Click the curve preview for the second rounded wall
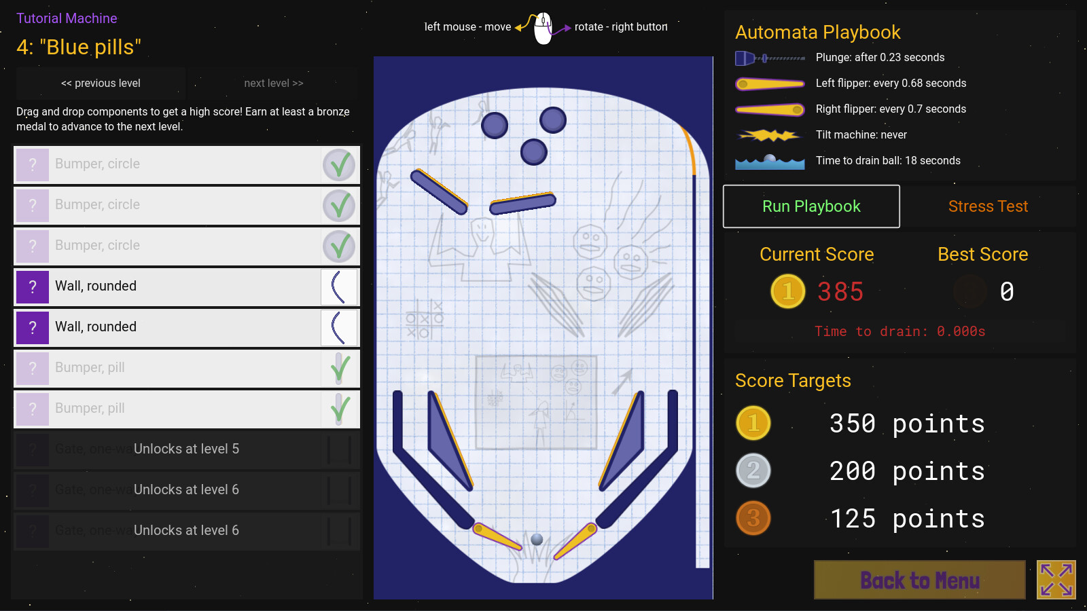Image resolution: width=1087 pixels, height=611 pixels. coord(339,327)
